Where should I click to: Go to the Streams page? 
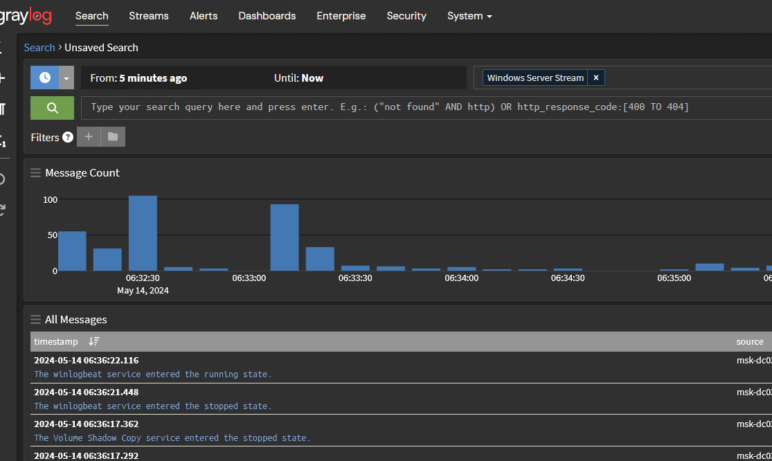(149, 16)
